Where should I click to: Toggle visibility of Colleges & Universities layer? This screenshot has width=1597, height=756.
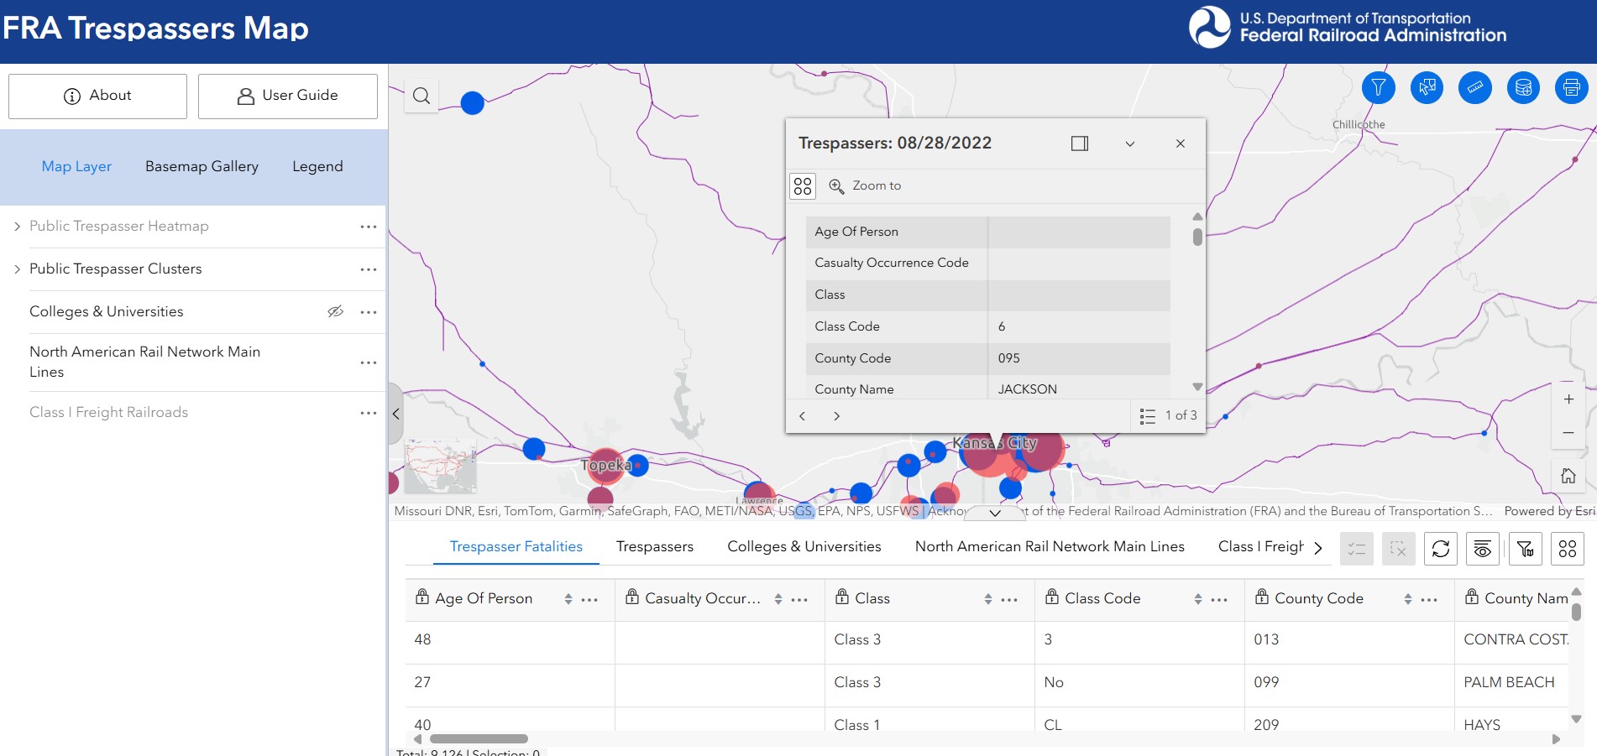coord(336,311)
